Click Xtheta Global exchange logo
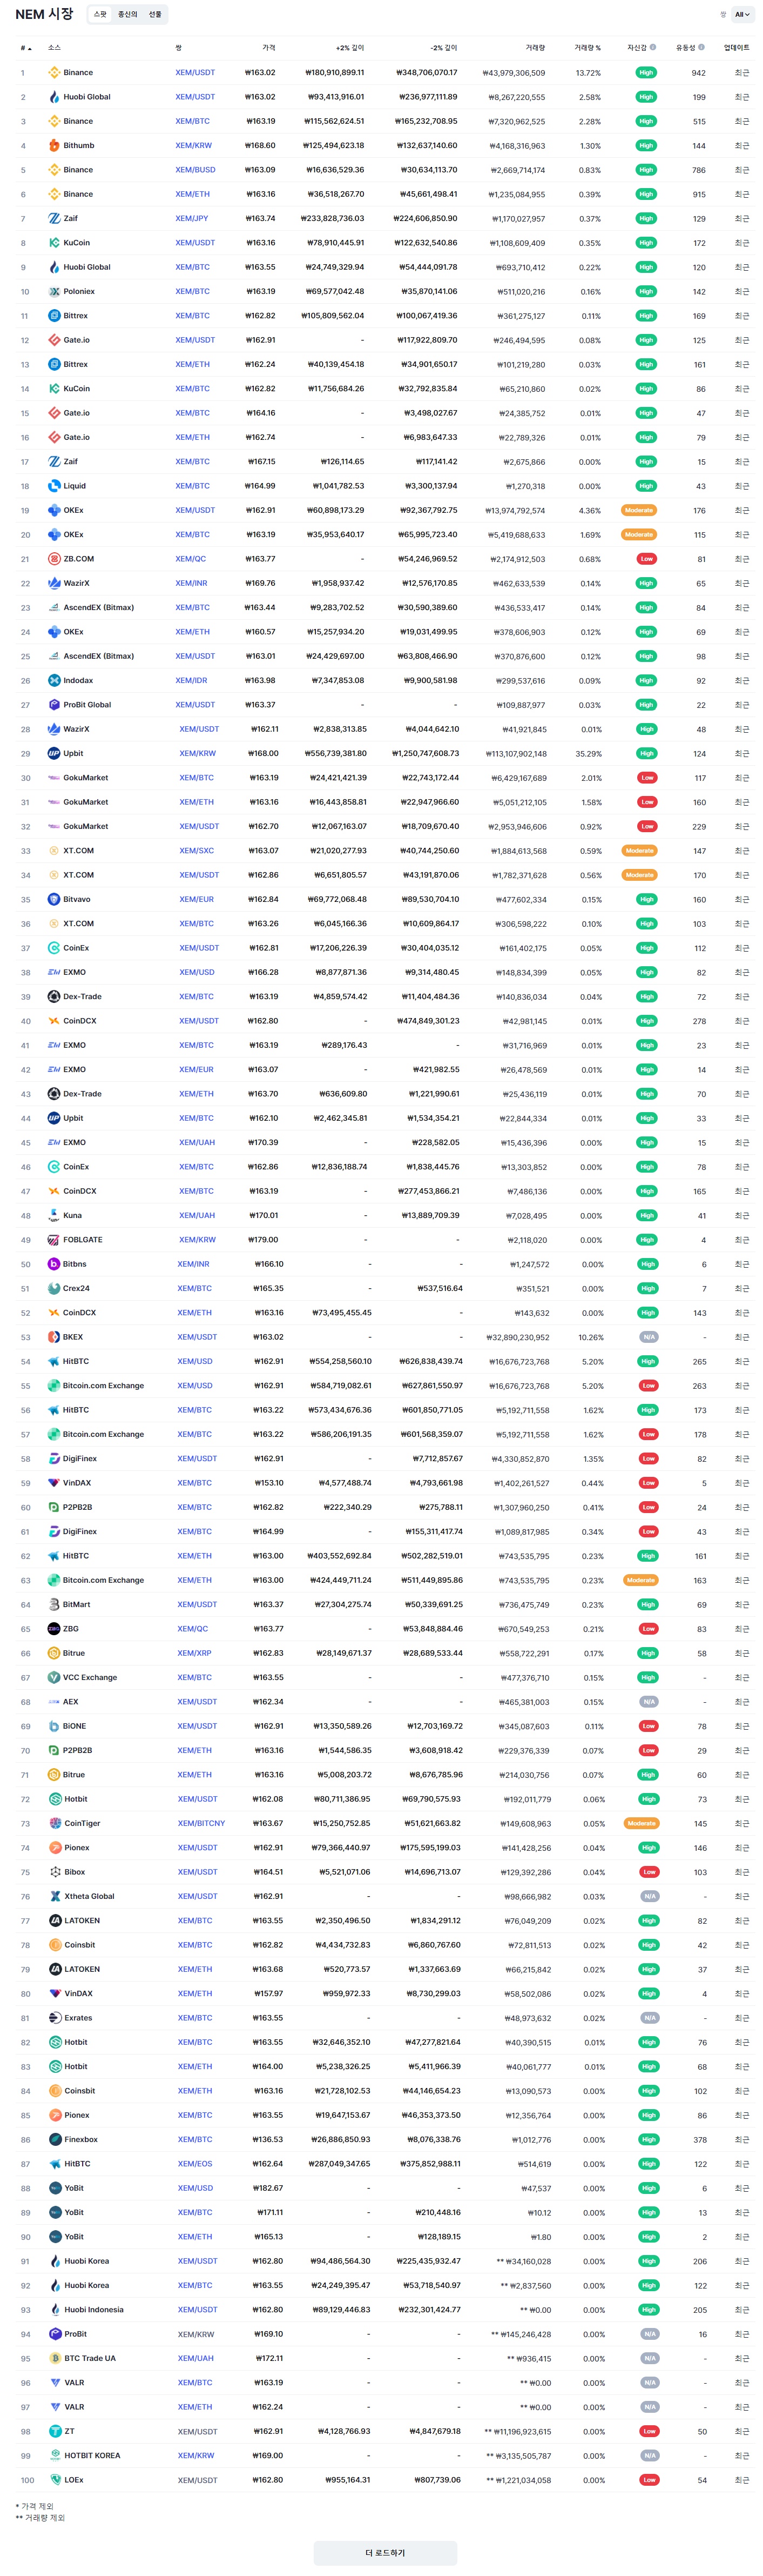763x2576 pixels. tap(54, 1897)
